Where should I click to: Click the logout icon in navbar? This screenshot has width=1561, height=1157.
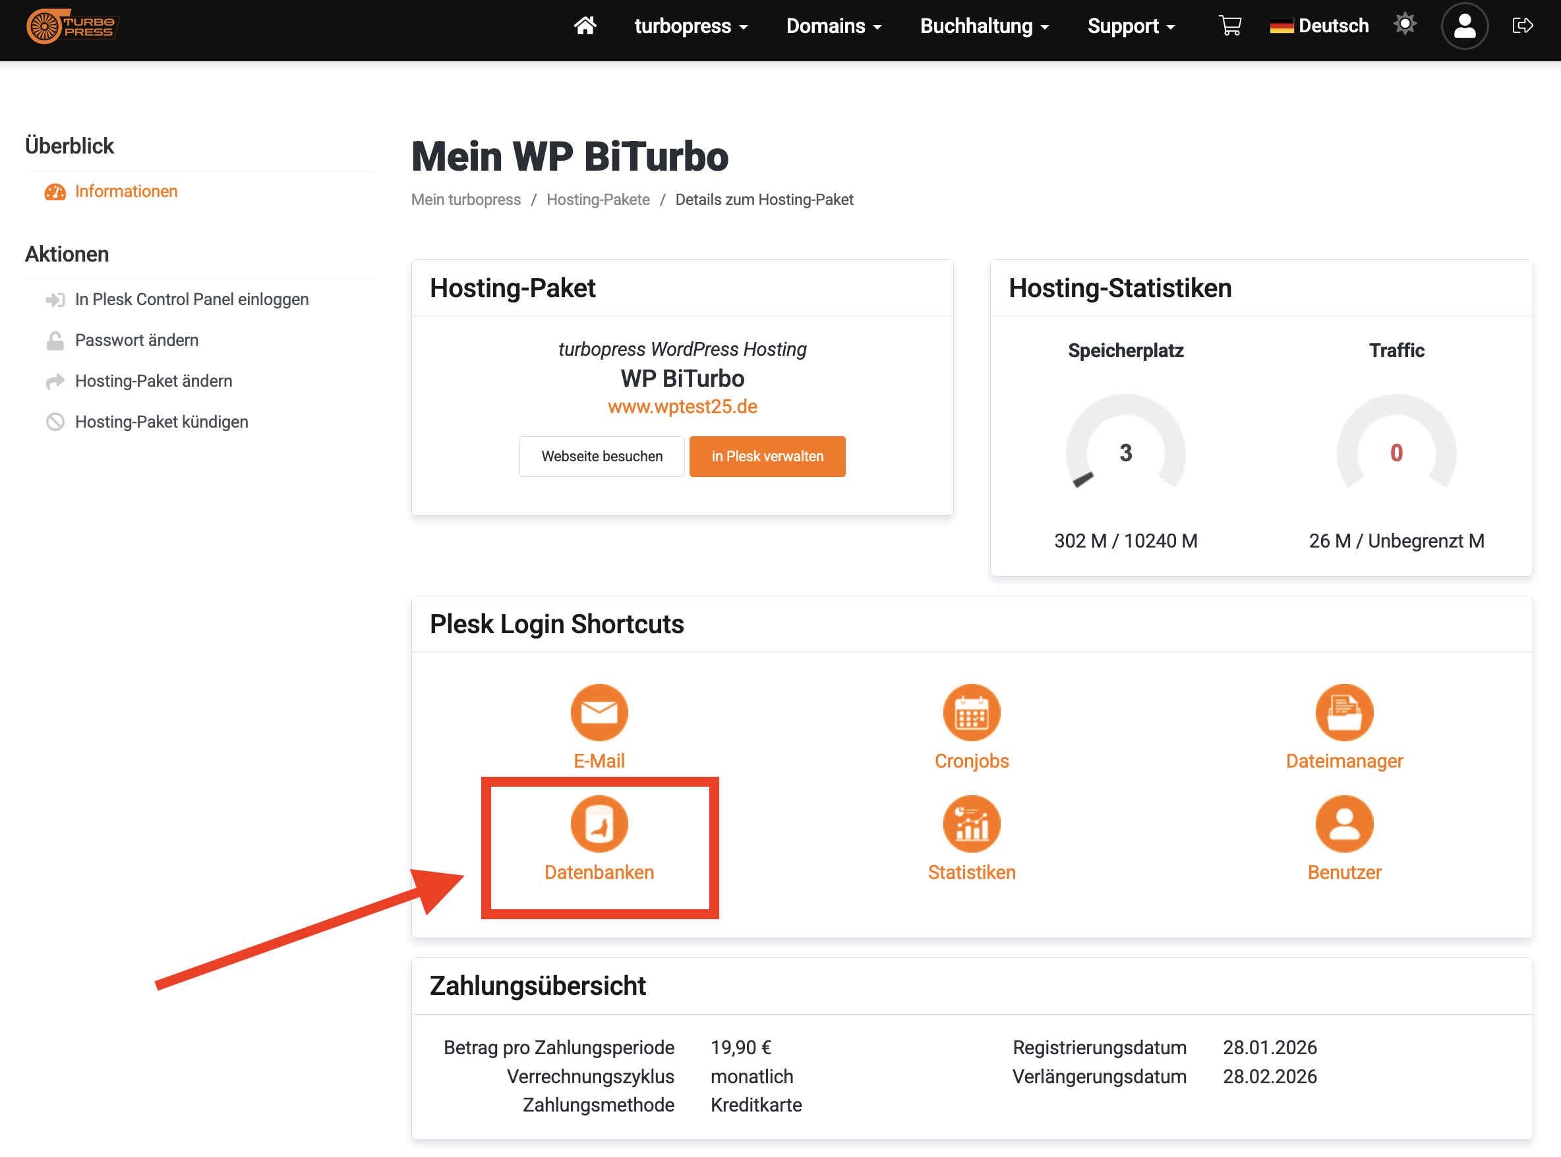[1521, 26]
